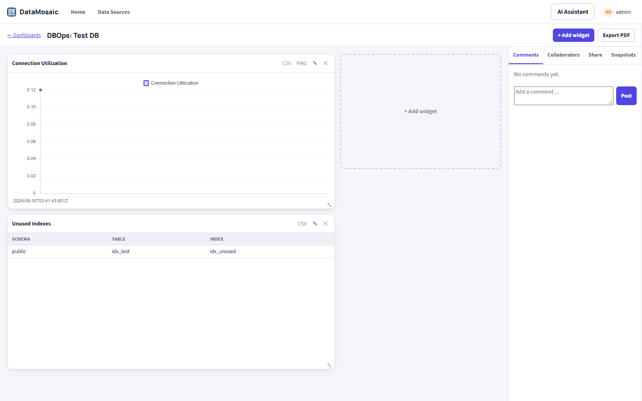Click the admin user avatar
The width and height of the screenshot is (642, 401).
(x=608, y=12)
